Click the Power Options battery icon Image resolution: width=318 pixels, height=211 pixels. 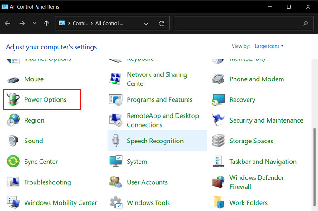click(13, 99)
